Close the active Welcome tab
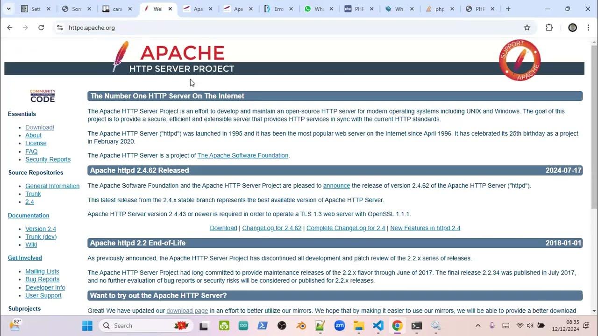Image resolution: width=598 pixels, height=336 pixels. tap(171, 9)
